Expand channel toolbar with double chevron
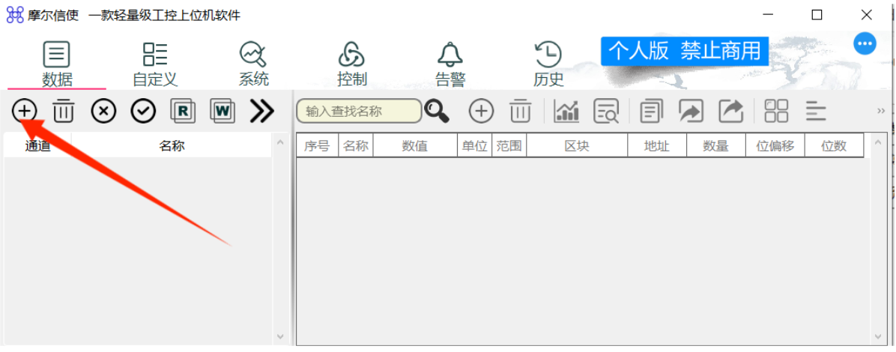Image resolution: width=896 pixels, height=352 pixels. point(262,111)
